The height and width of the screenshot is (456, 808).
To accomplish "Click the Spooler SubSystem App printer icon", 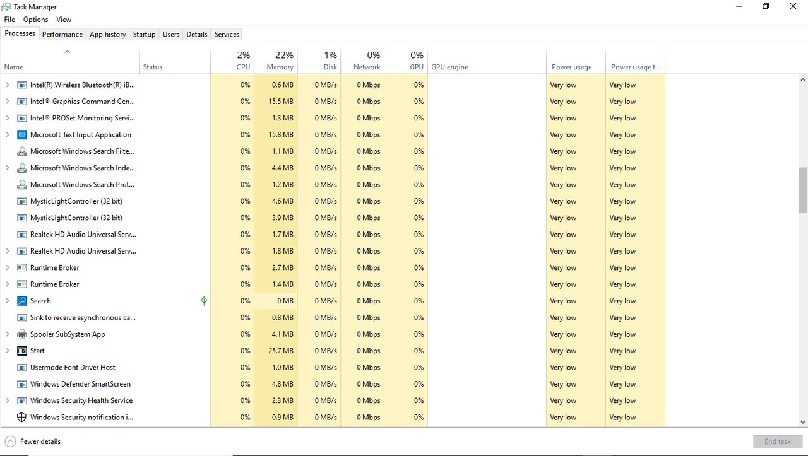I will click(22, 334).
